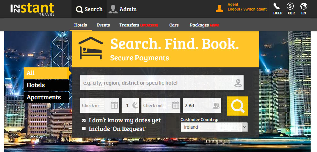Viewport: 317px width, 152px height.
Task: Open the Check out calendar icon
Action: pyautogui.click(x=176, y=105)
